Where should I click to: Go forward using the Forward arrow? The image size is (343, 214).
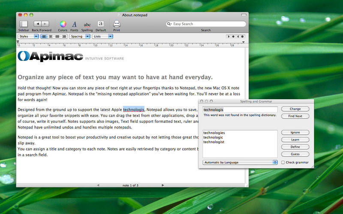[45, 24]
